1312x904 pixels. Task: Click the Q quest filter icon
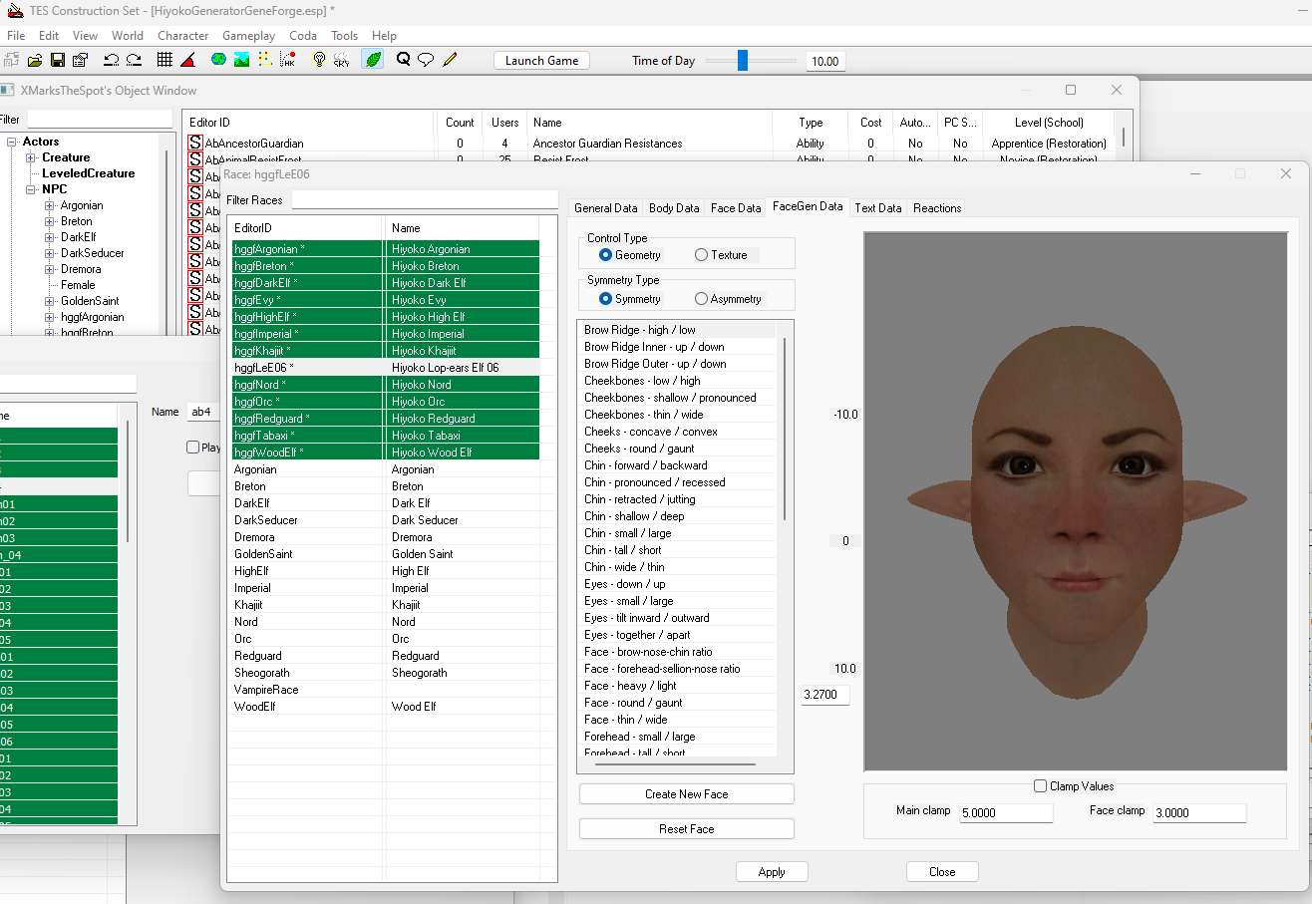[404, 60]
